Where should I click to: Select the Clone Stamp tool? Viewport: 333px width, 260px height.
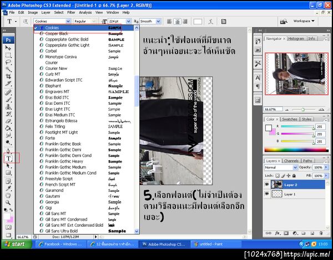click(8, 106)
